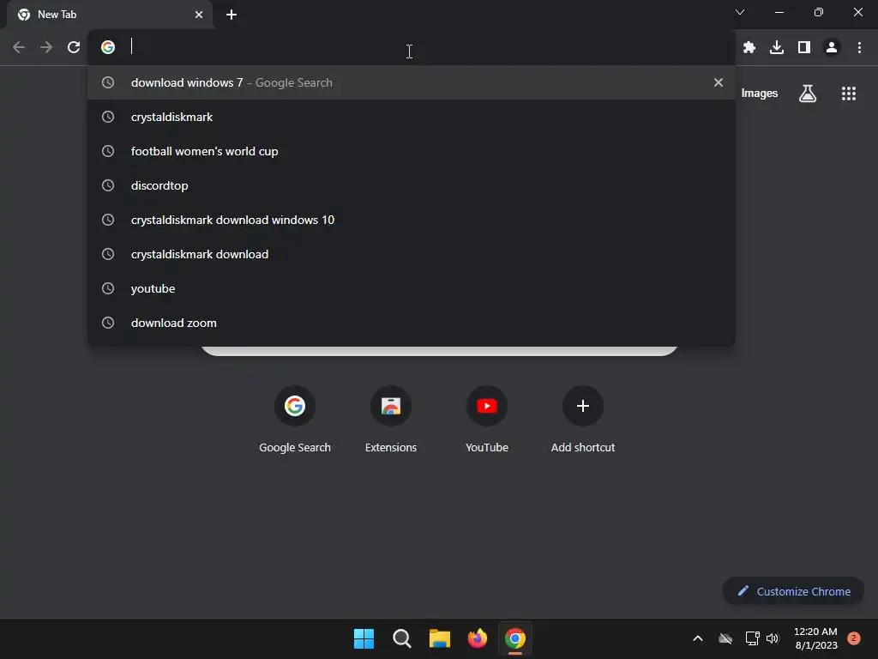This screenshot has width=878, height=659.
Task: Reload the page with the refresh icon
Action: coord(74,47)
